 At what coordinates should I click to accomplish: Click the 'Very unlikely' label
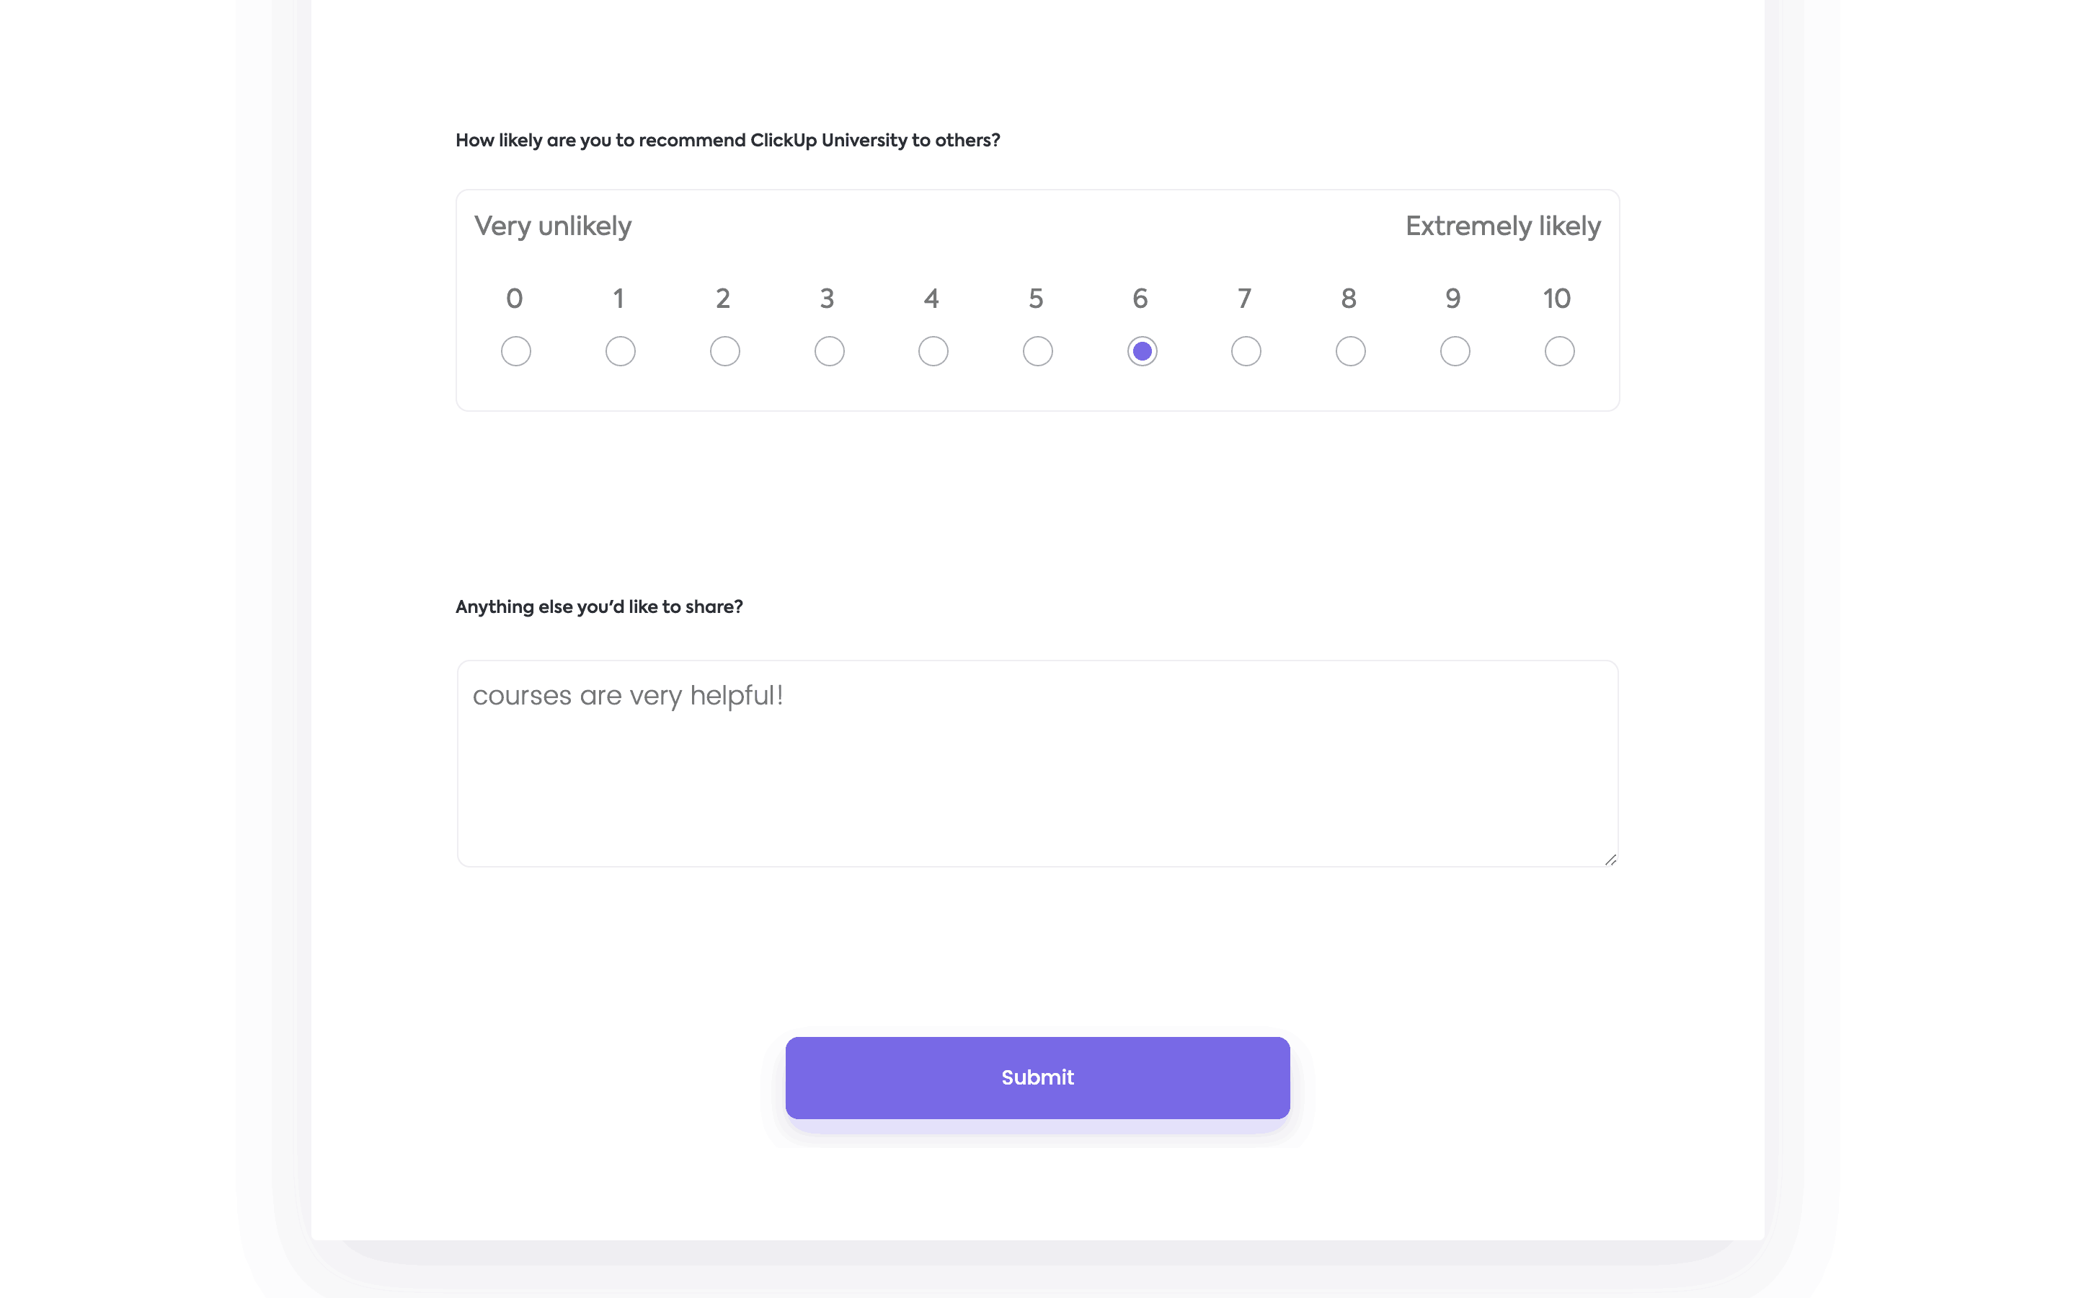pyautogui.click(x=552, y=226)
